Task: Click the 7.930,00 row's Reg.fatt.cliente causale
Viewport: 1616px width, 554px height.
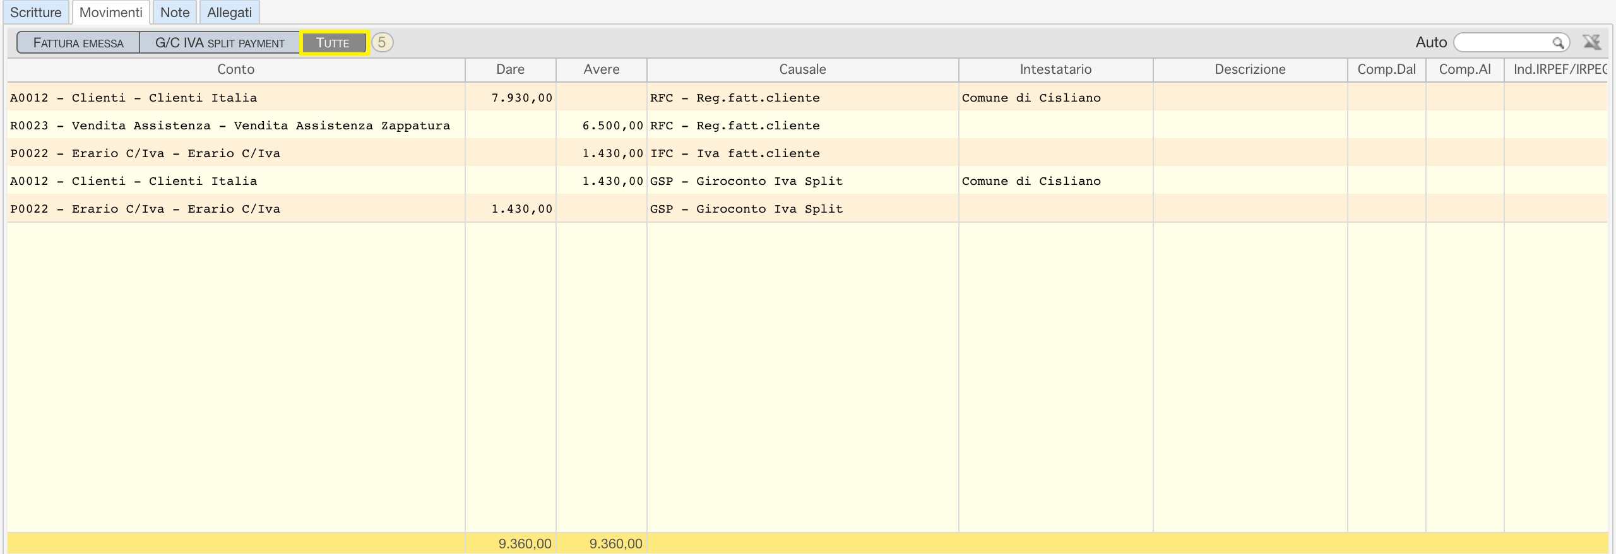Action: [x=735, y=98]
